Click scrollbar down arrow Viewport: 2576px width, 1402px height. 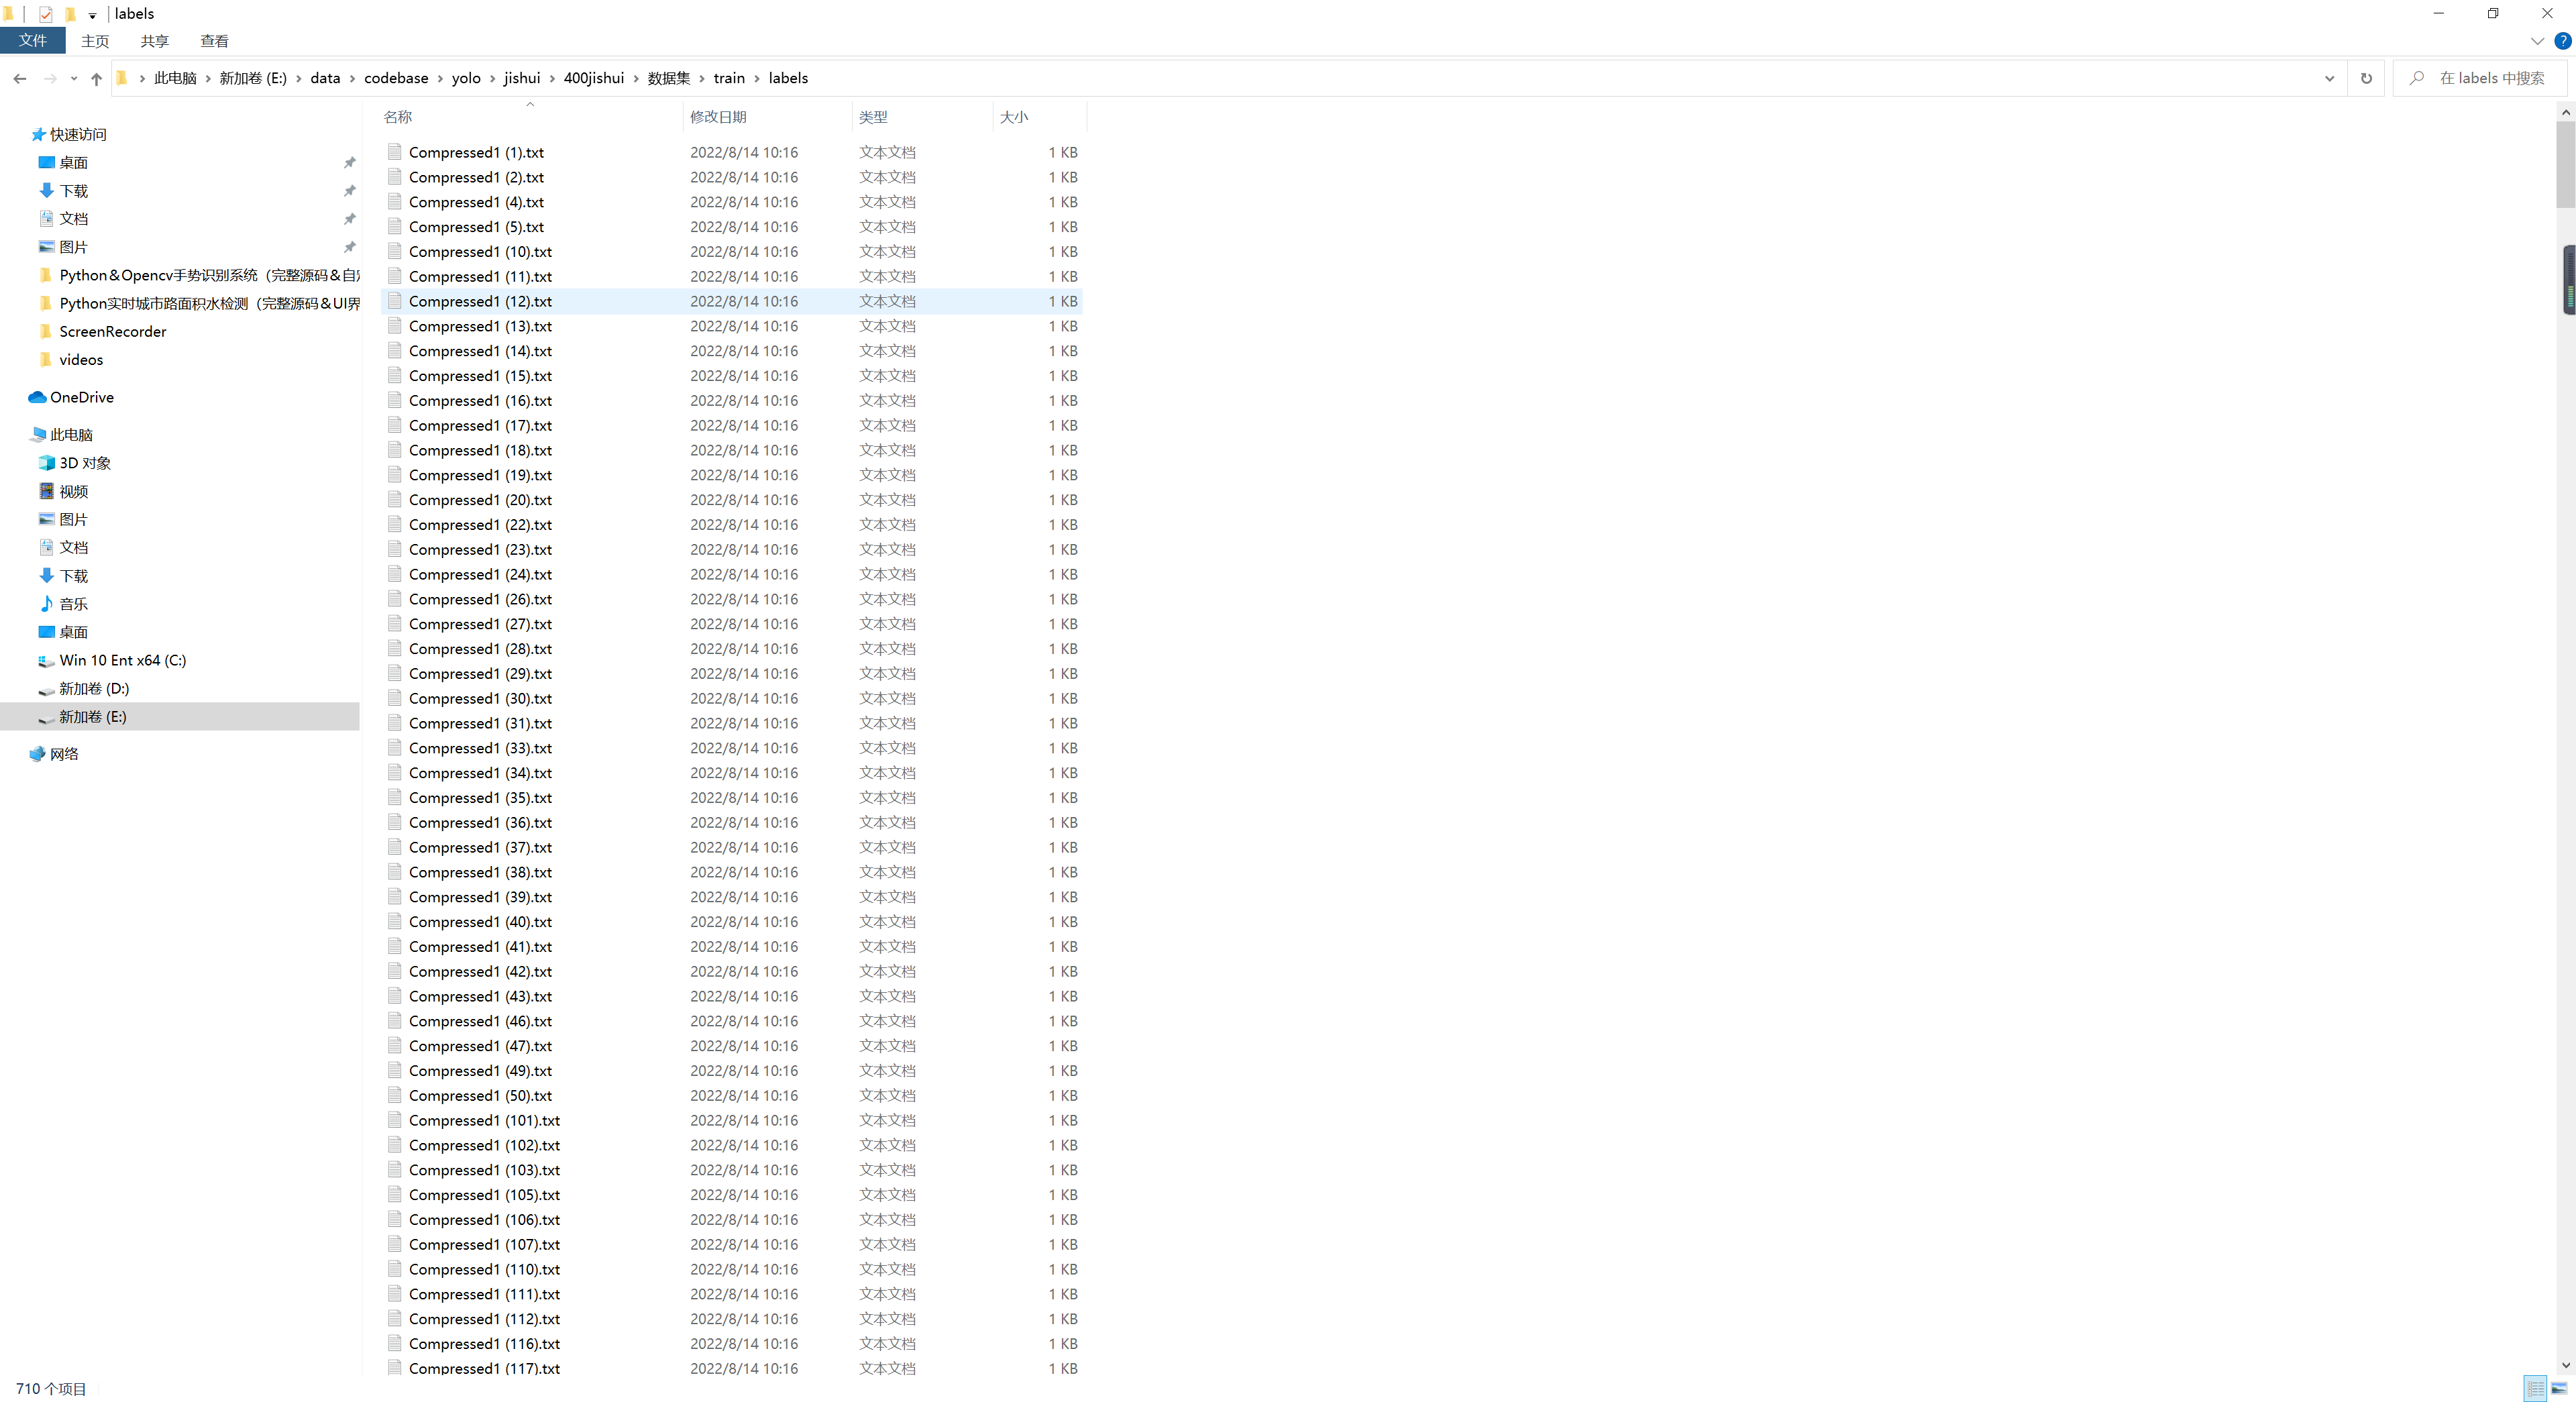(2565, 1365)
